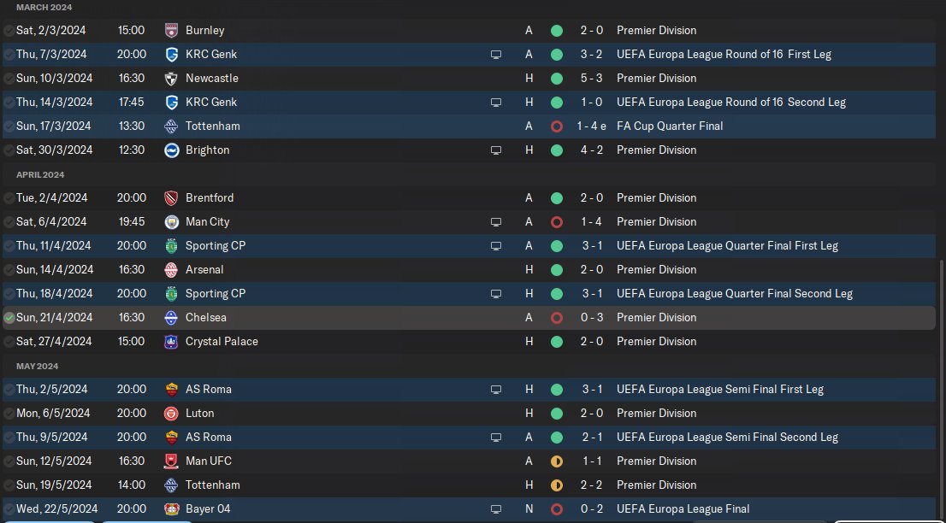Open the Newcastle team link
The image size is (946, 523).
212,79
